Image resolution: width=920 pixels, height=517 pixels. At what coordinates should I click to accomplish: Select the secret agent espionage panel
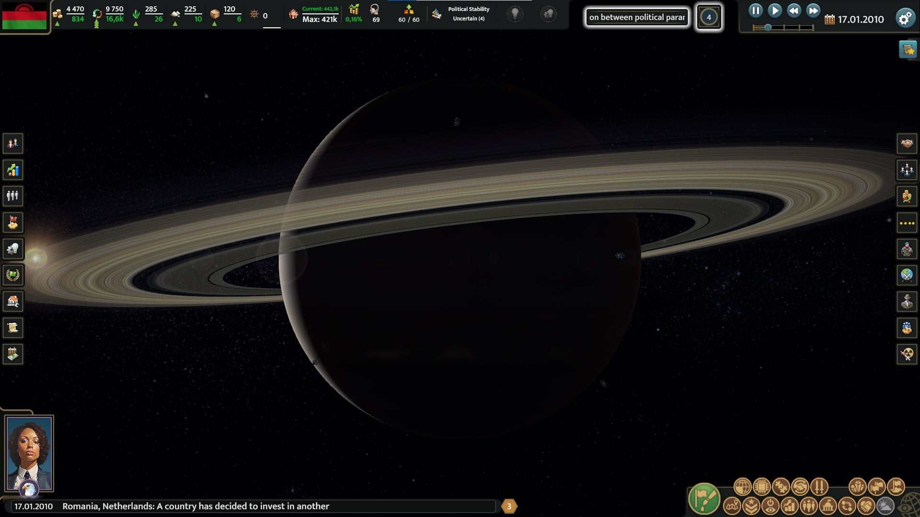pos(907,300)
